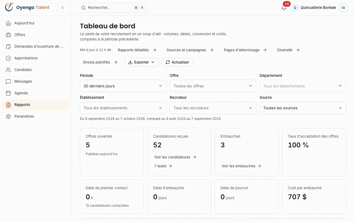
Task: Open the Sources et campagnes link
Action: [190, 50]
